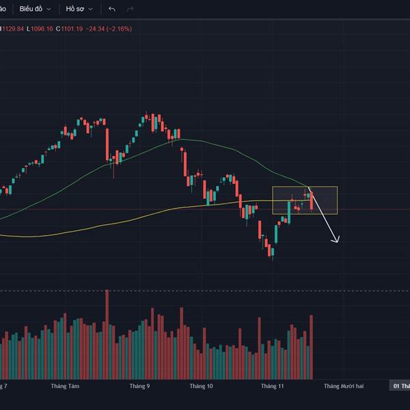Click the undo arrow icon
410x410 pixels.
(112, 9)
